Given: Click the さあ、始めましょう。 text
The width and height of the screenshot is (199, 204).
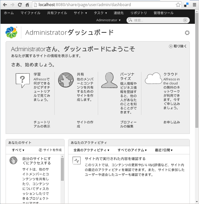Looking at the screenshot, I should (33, 65).
